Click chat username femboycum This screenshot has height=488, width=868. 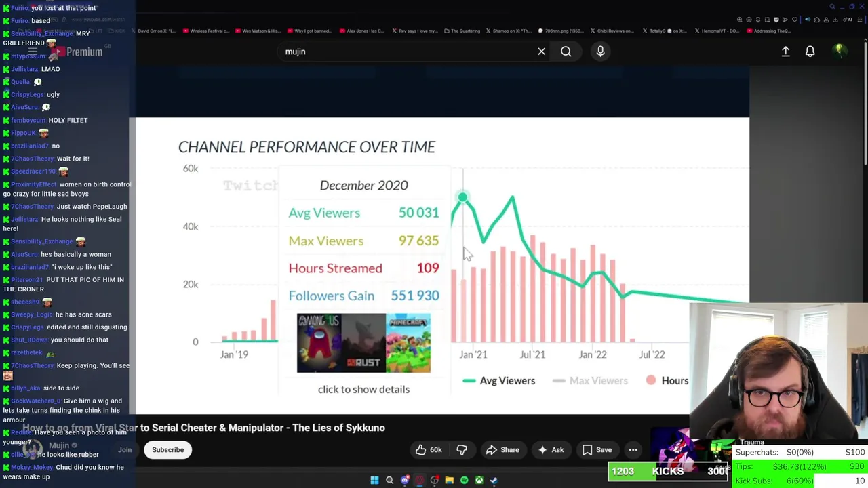click(x=28, y=120)
